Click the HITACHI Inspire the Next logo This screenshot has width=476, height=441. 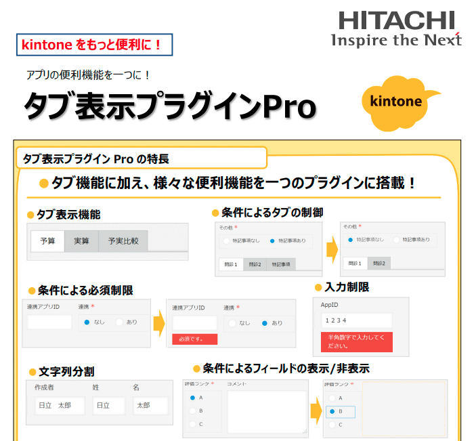[x=396, y=29]
